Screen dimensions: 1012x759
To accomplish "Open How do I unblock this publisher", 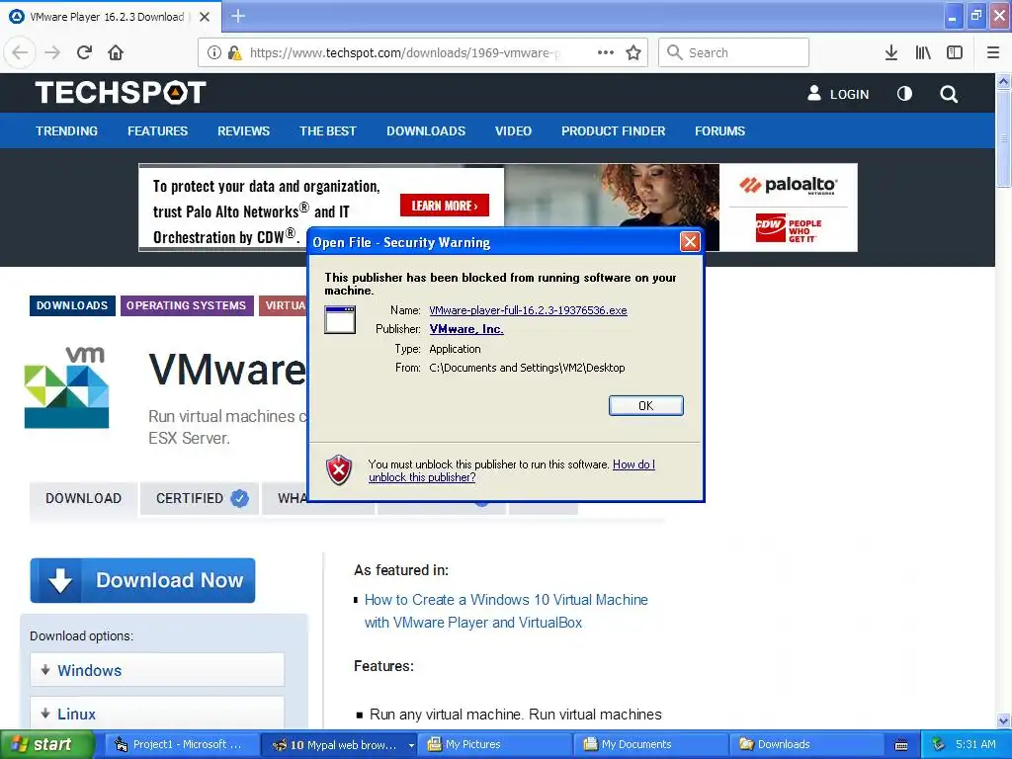I will tap(512, 470).
